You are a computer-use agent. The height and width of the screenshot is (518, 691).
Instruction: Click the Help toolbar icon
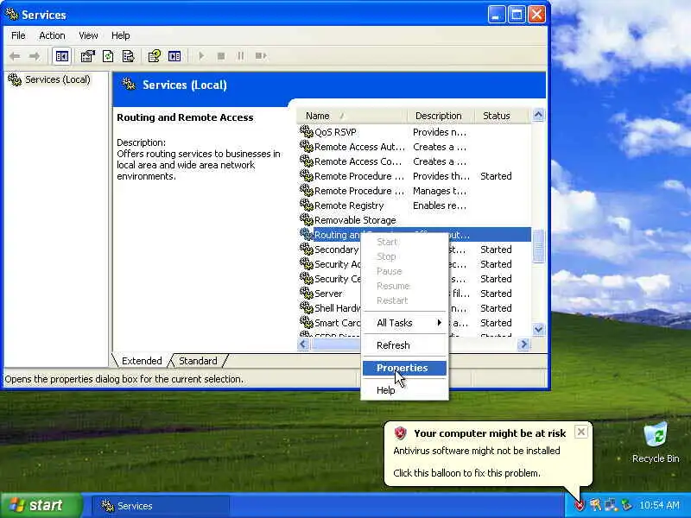tap(155, 56)
